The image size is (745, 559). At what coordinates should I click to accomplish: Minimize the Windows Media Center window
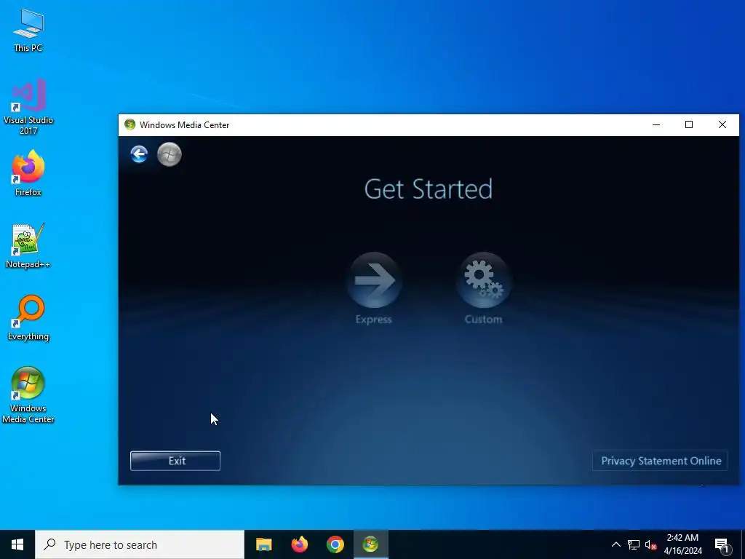click(656, 124)
